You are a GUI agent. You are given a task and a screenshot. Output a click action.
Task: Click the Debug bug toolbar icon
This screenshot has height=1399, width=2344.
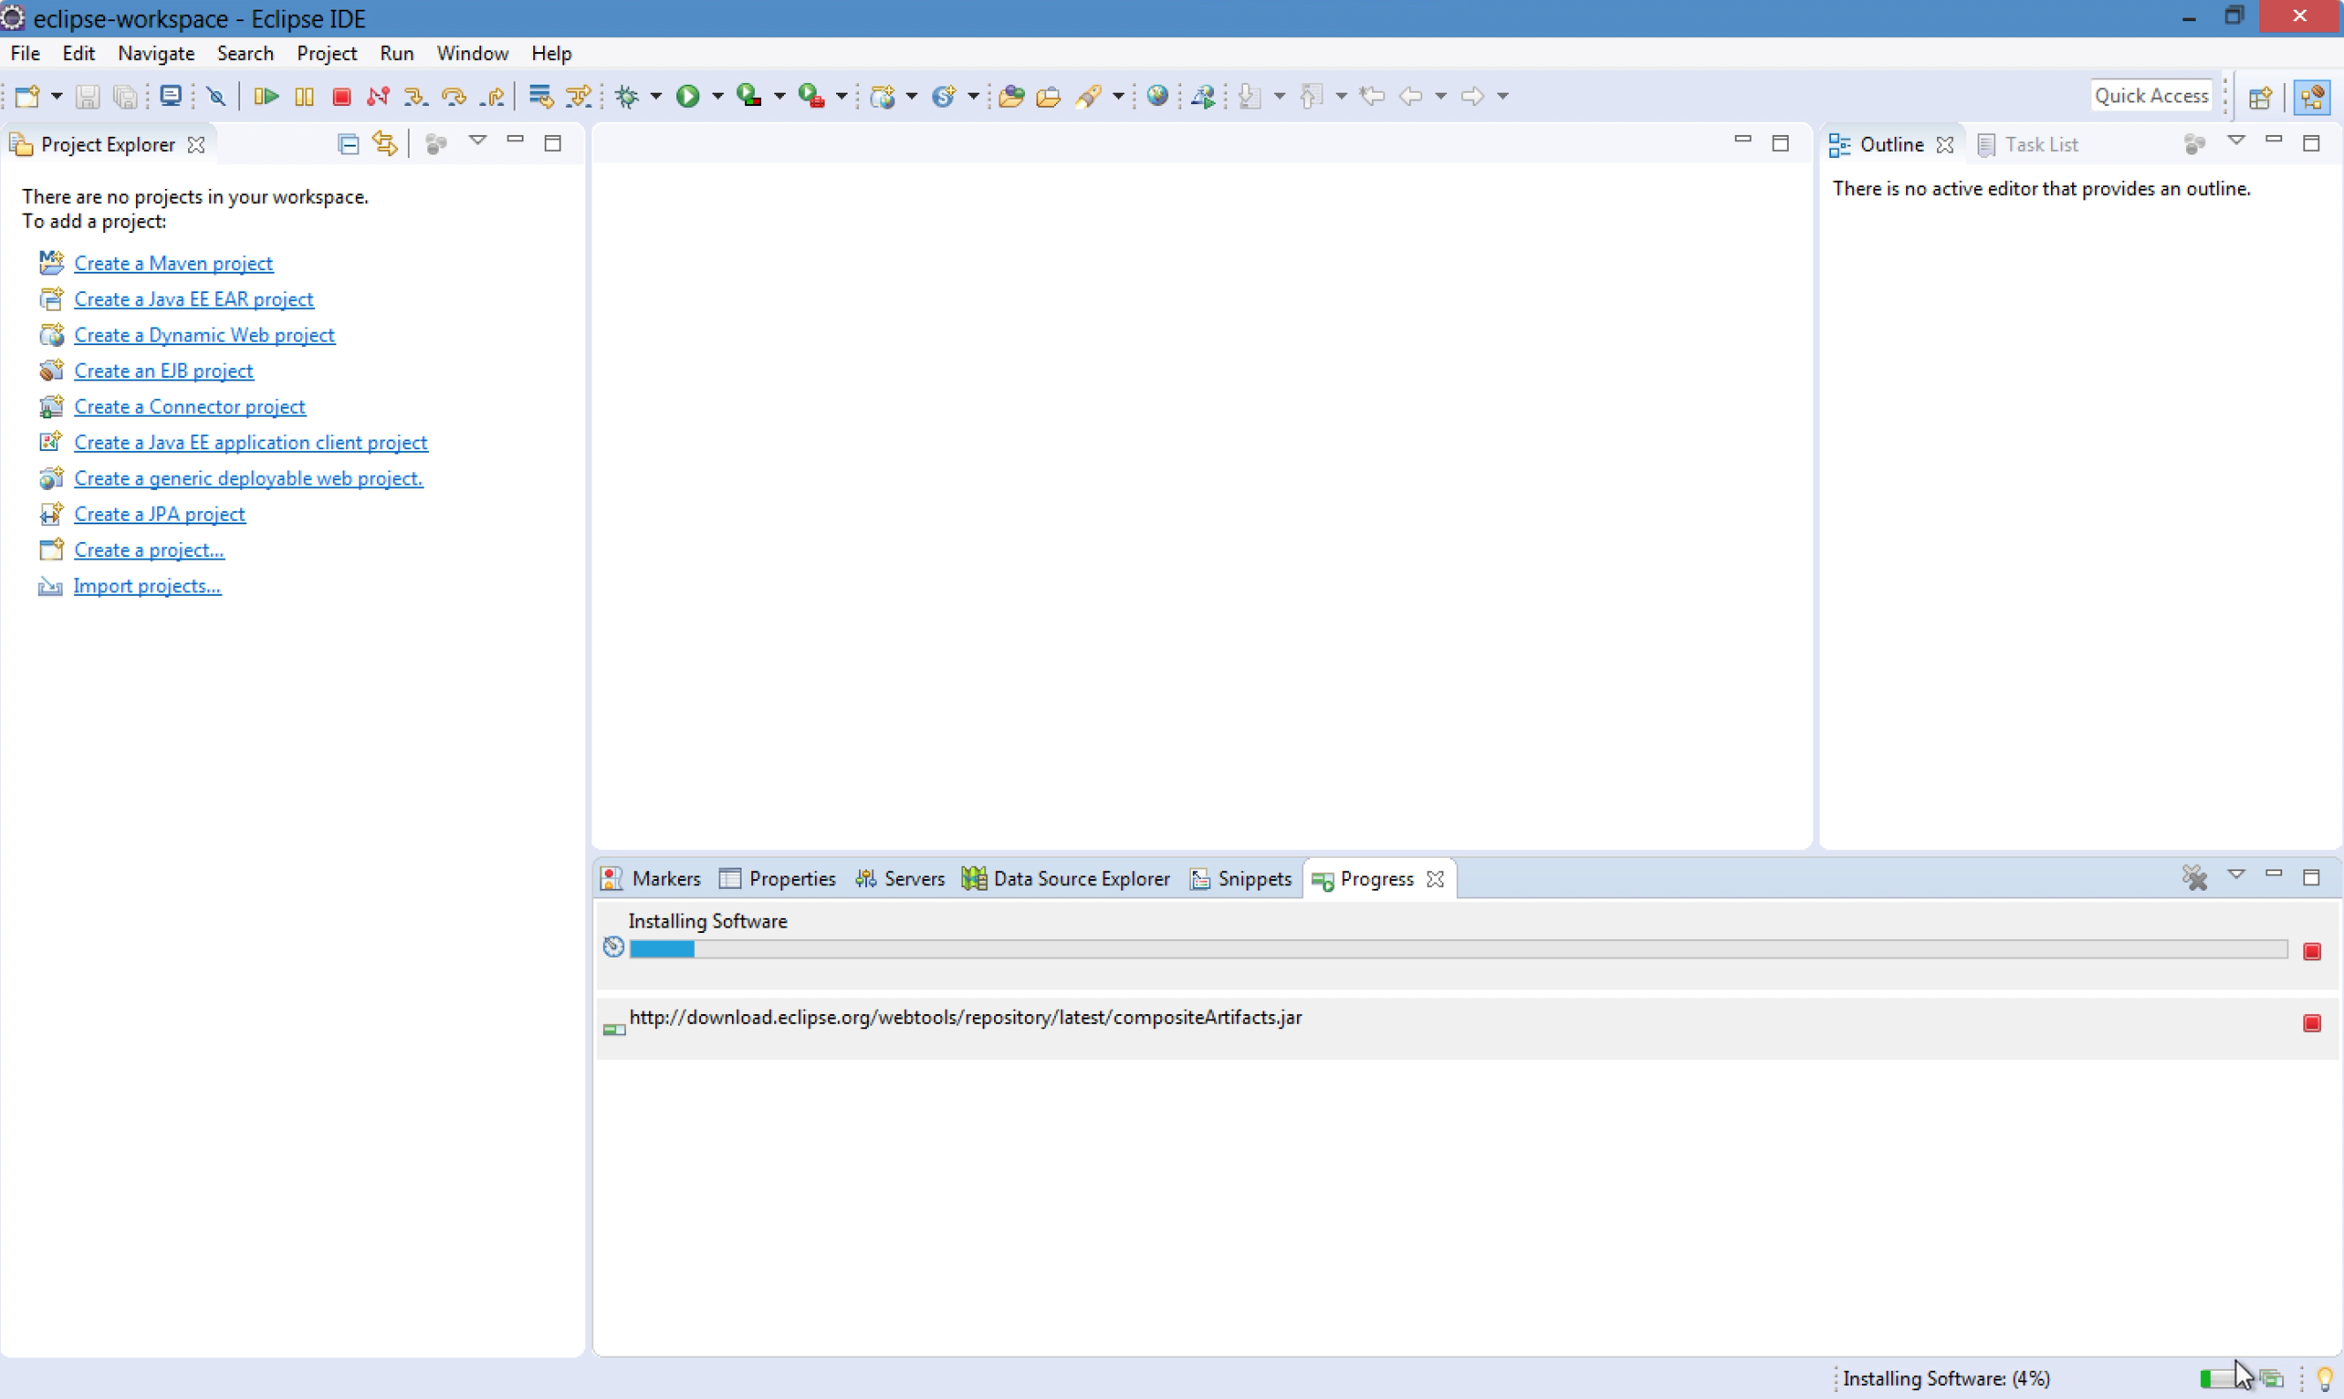click(627, 96)
